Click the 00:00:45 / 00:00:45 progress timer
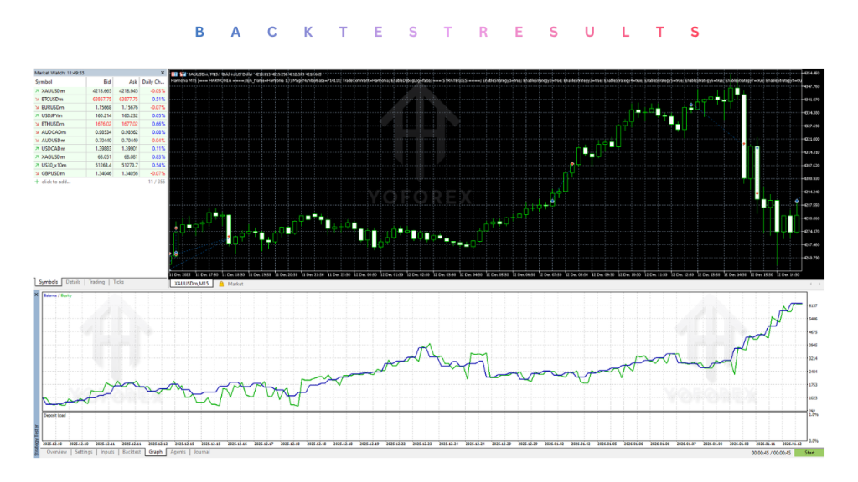The width and height of the screenshot is (858, 482). [771, 453]
